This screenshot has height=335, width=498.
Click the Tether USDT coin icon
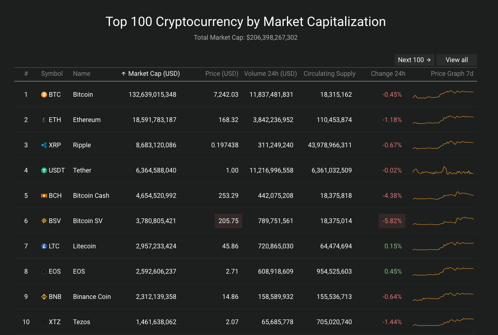(44, 170)
